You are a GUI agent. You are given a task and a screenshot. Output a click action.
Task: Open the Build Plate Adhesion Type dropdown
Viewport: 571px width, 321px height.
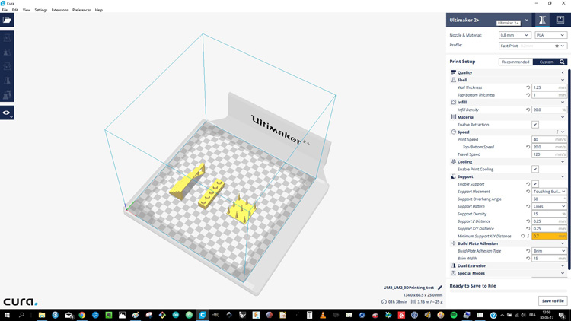click(549, 251)
